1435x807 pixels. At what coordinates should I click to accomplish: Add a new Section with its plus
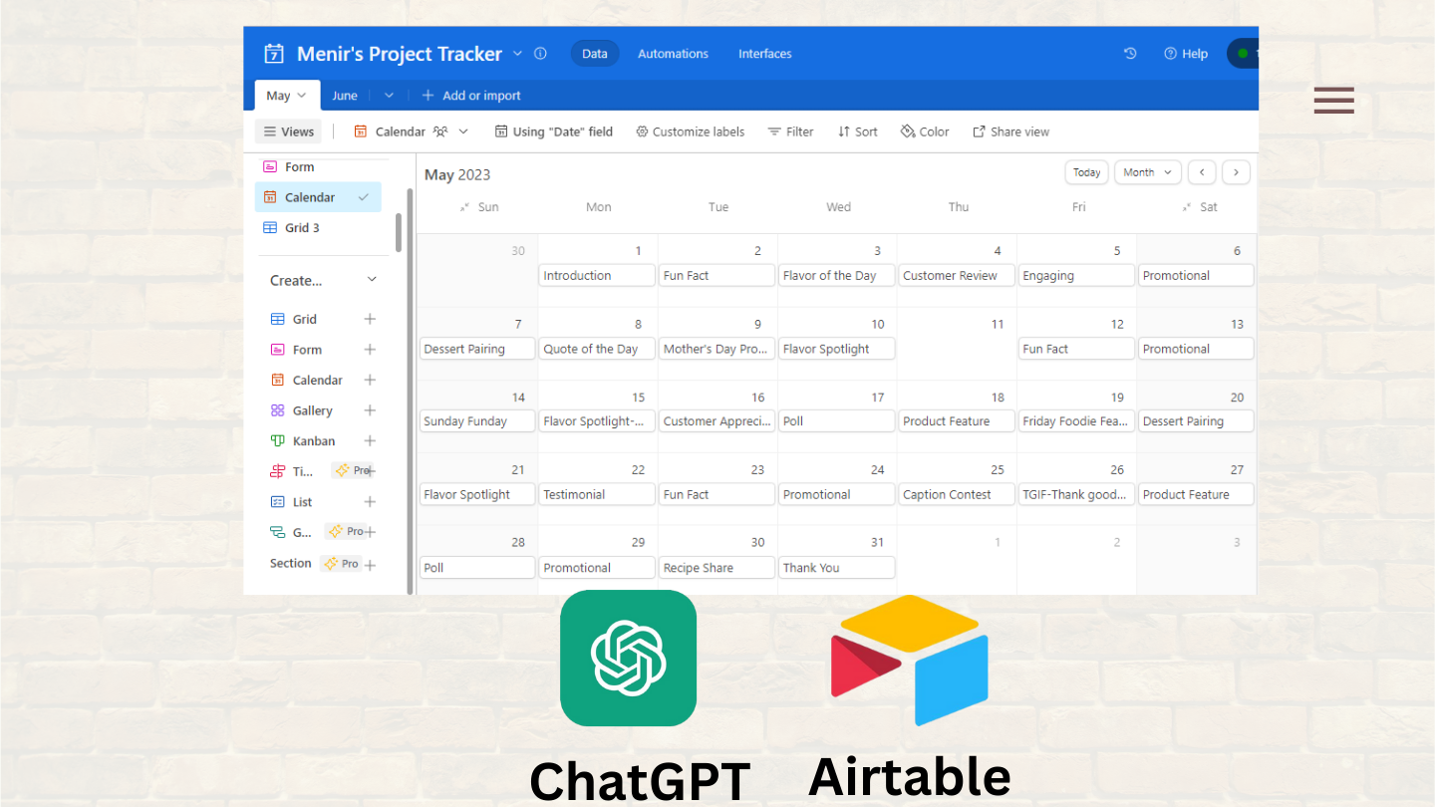pyautogui.click(x=370, y=565)
